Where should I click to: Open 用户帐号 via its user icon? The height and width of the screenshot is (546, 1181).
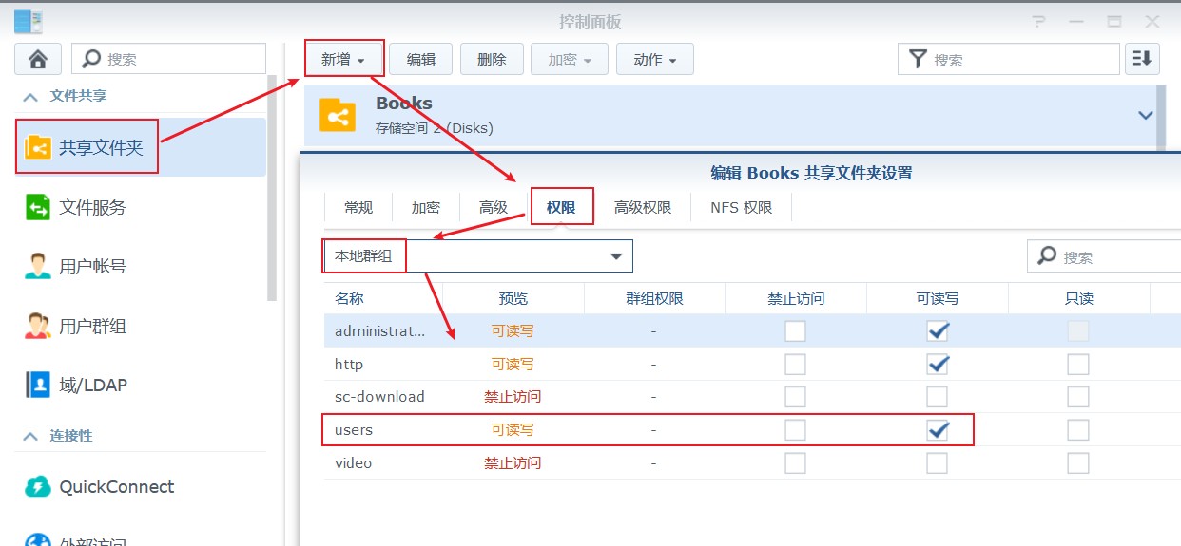click(38, 267)
